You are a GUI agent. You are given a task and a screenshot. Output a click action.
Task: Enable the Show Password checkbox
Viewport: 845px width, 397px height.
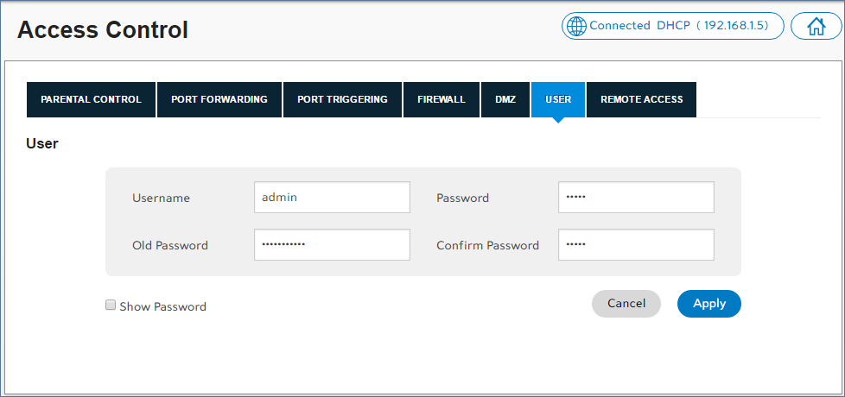(x=111, y=305)
